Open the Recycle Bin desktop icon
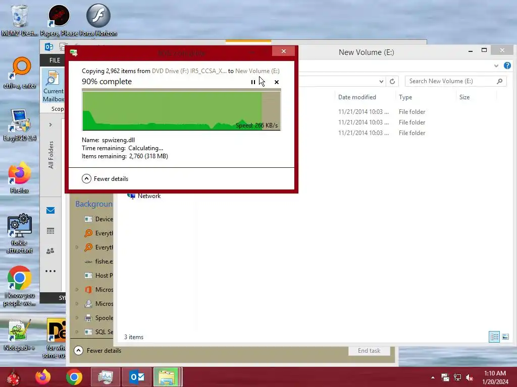This screenshot has height=387, width=517. click(x=19, y=19)
